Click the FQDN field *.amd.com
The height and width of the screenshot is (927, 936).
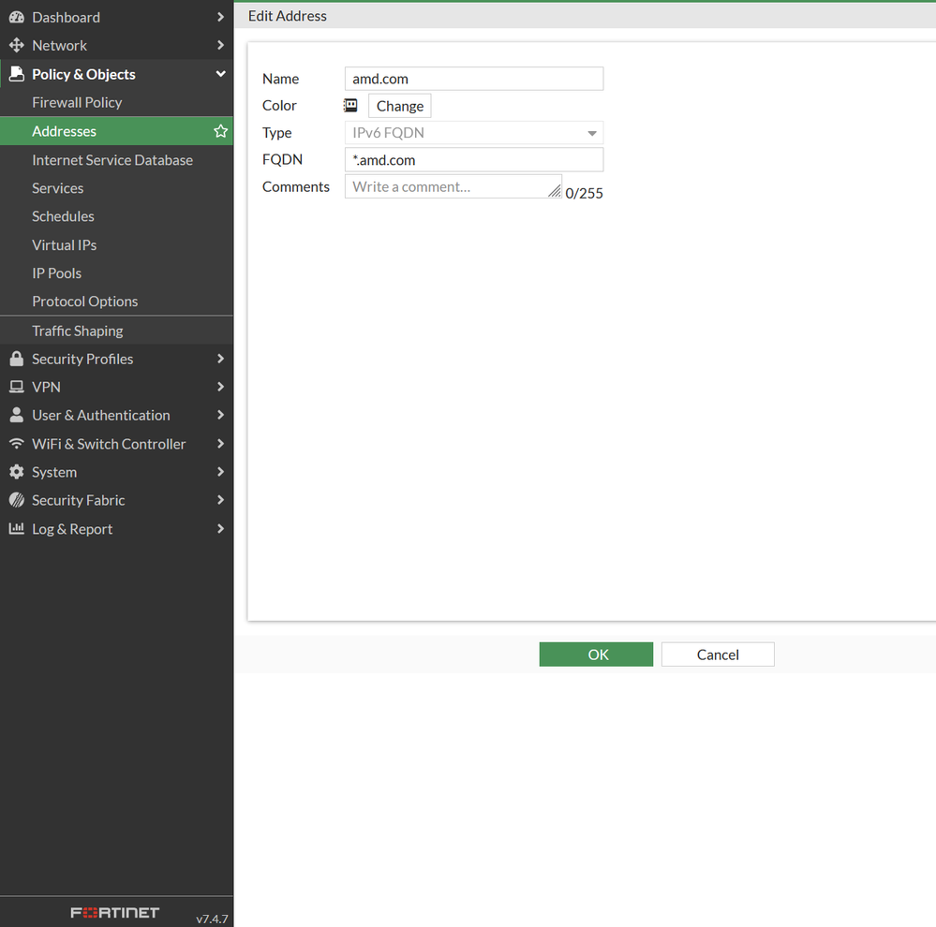pos(474,160)
